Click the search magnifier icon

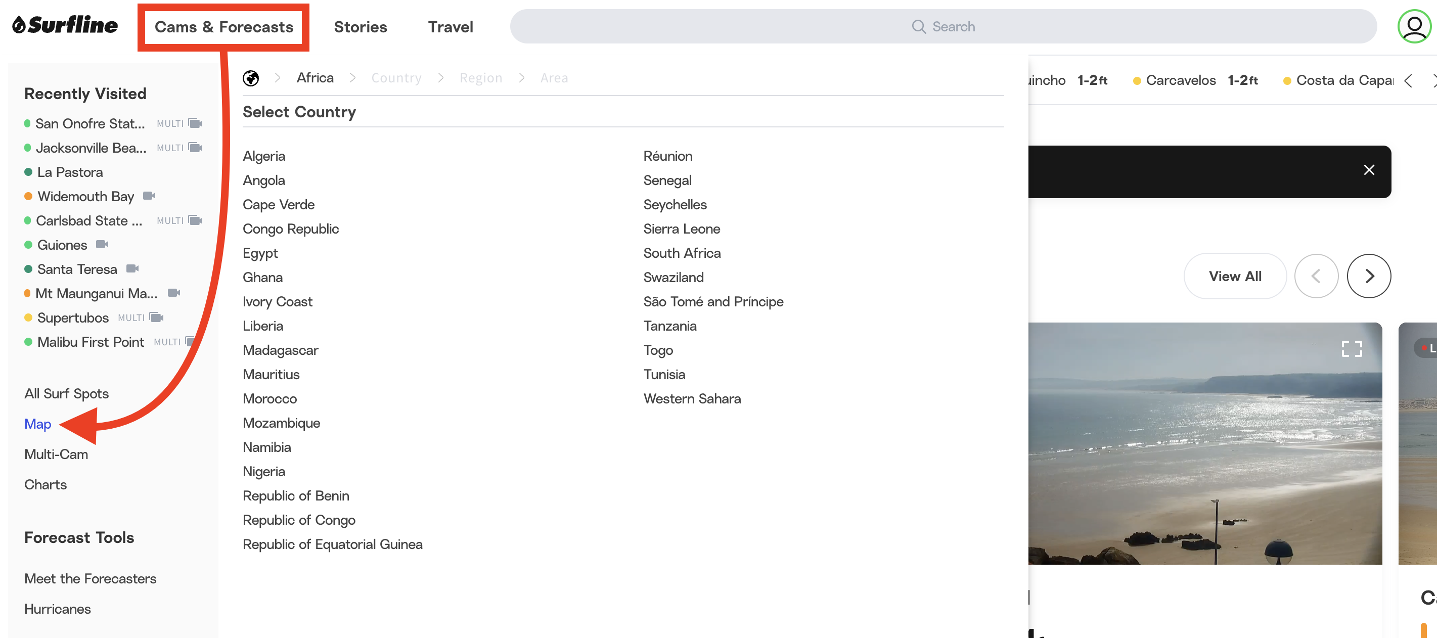(918, 27)
